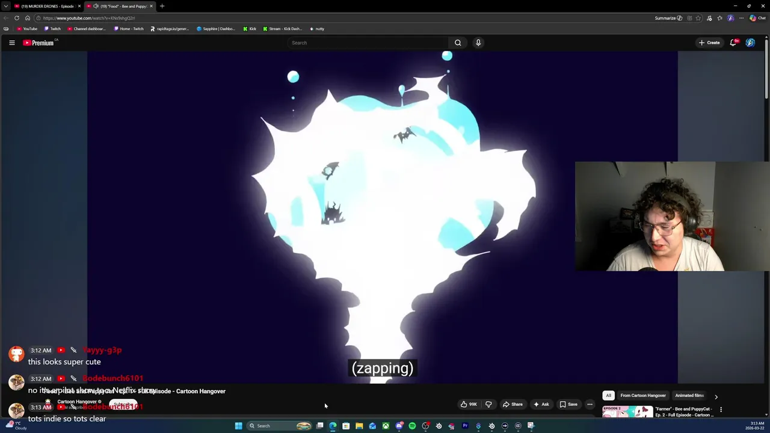Open the YouTube account avatar menu
This screenshot has height=433, width=770.
[x=750, y=43]
